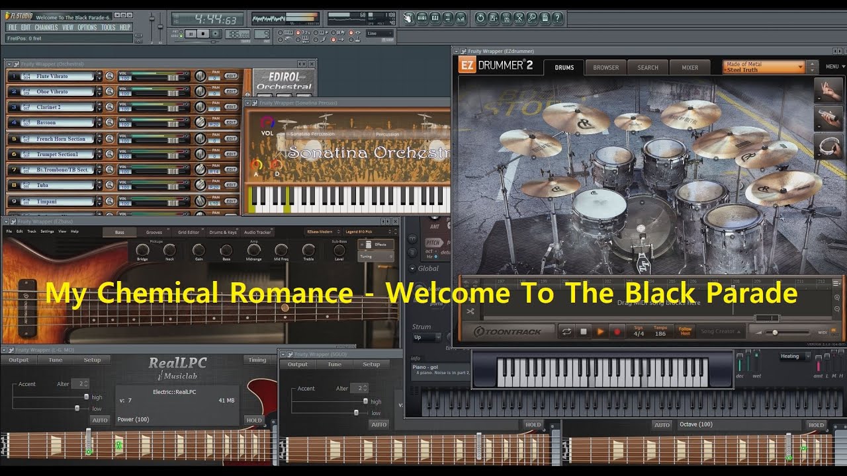The image size is (847, 476).
Task: Click the shaker percussion thumbnail in EZdrummer
Action: 828,118
